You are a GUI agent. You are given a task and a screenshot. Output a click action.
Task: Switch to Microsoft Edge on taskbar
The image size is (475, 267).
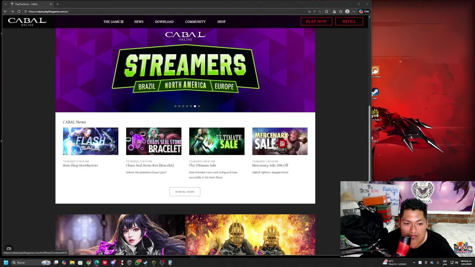tap(96, 263)
